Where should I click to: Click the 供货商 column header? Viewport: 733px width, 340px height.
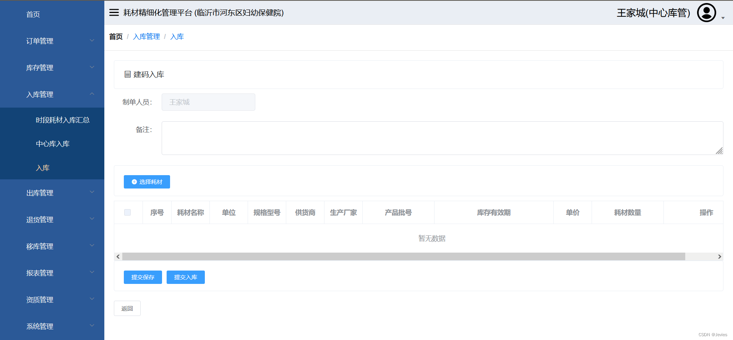coord(305,213)
